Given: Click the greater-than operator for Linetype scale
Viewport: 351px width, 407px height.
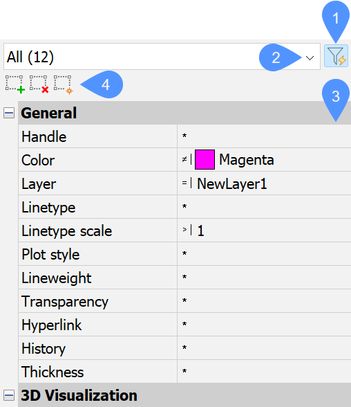Looking at the screenshot, I should (184, 230).
